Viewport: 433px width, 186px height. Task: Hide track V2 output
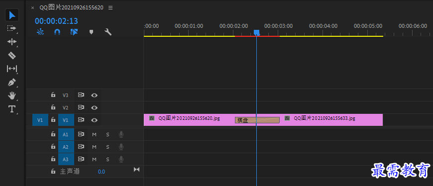pyautogui.click(x=95, y=107)
